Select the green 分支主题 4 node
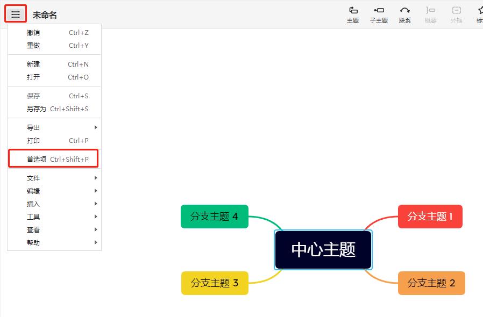The image size is (483, 317). click(215, 217)
